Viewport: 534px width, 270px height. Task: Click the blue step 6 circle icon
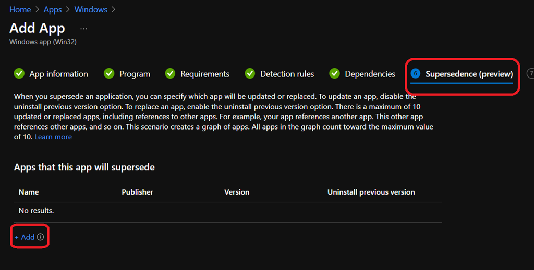point(416,74)
